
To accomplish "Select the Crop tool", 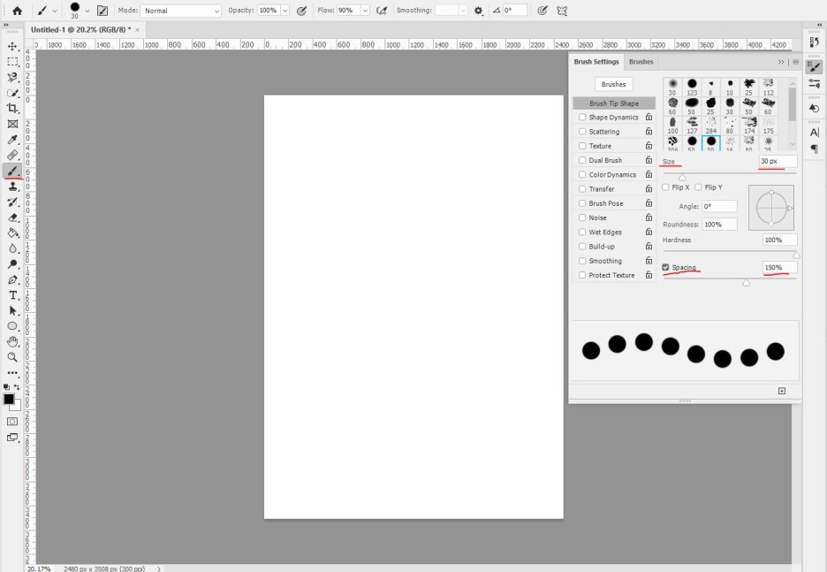I will tap(12, 108).
